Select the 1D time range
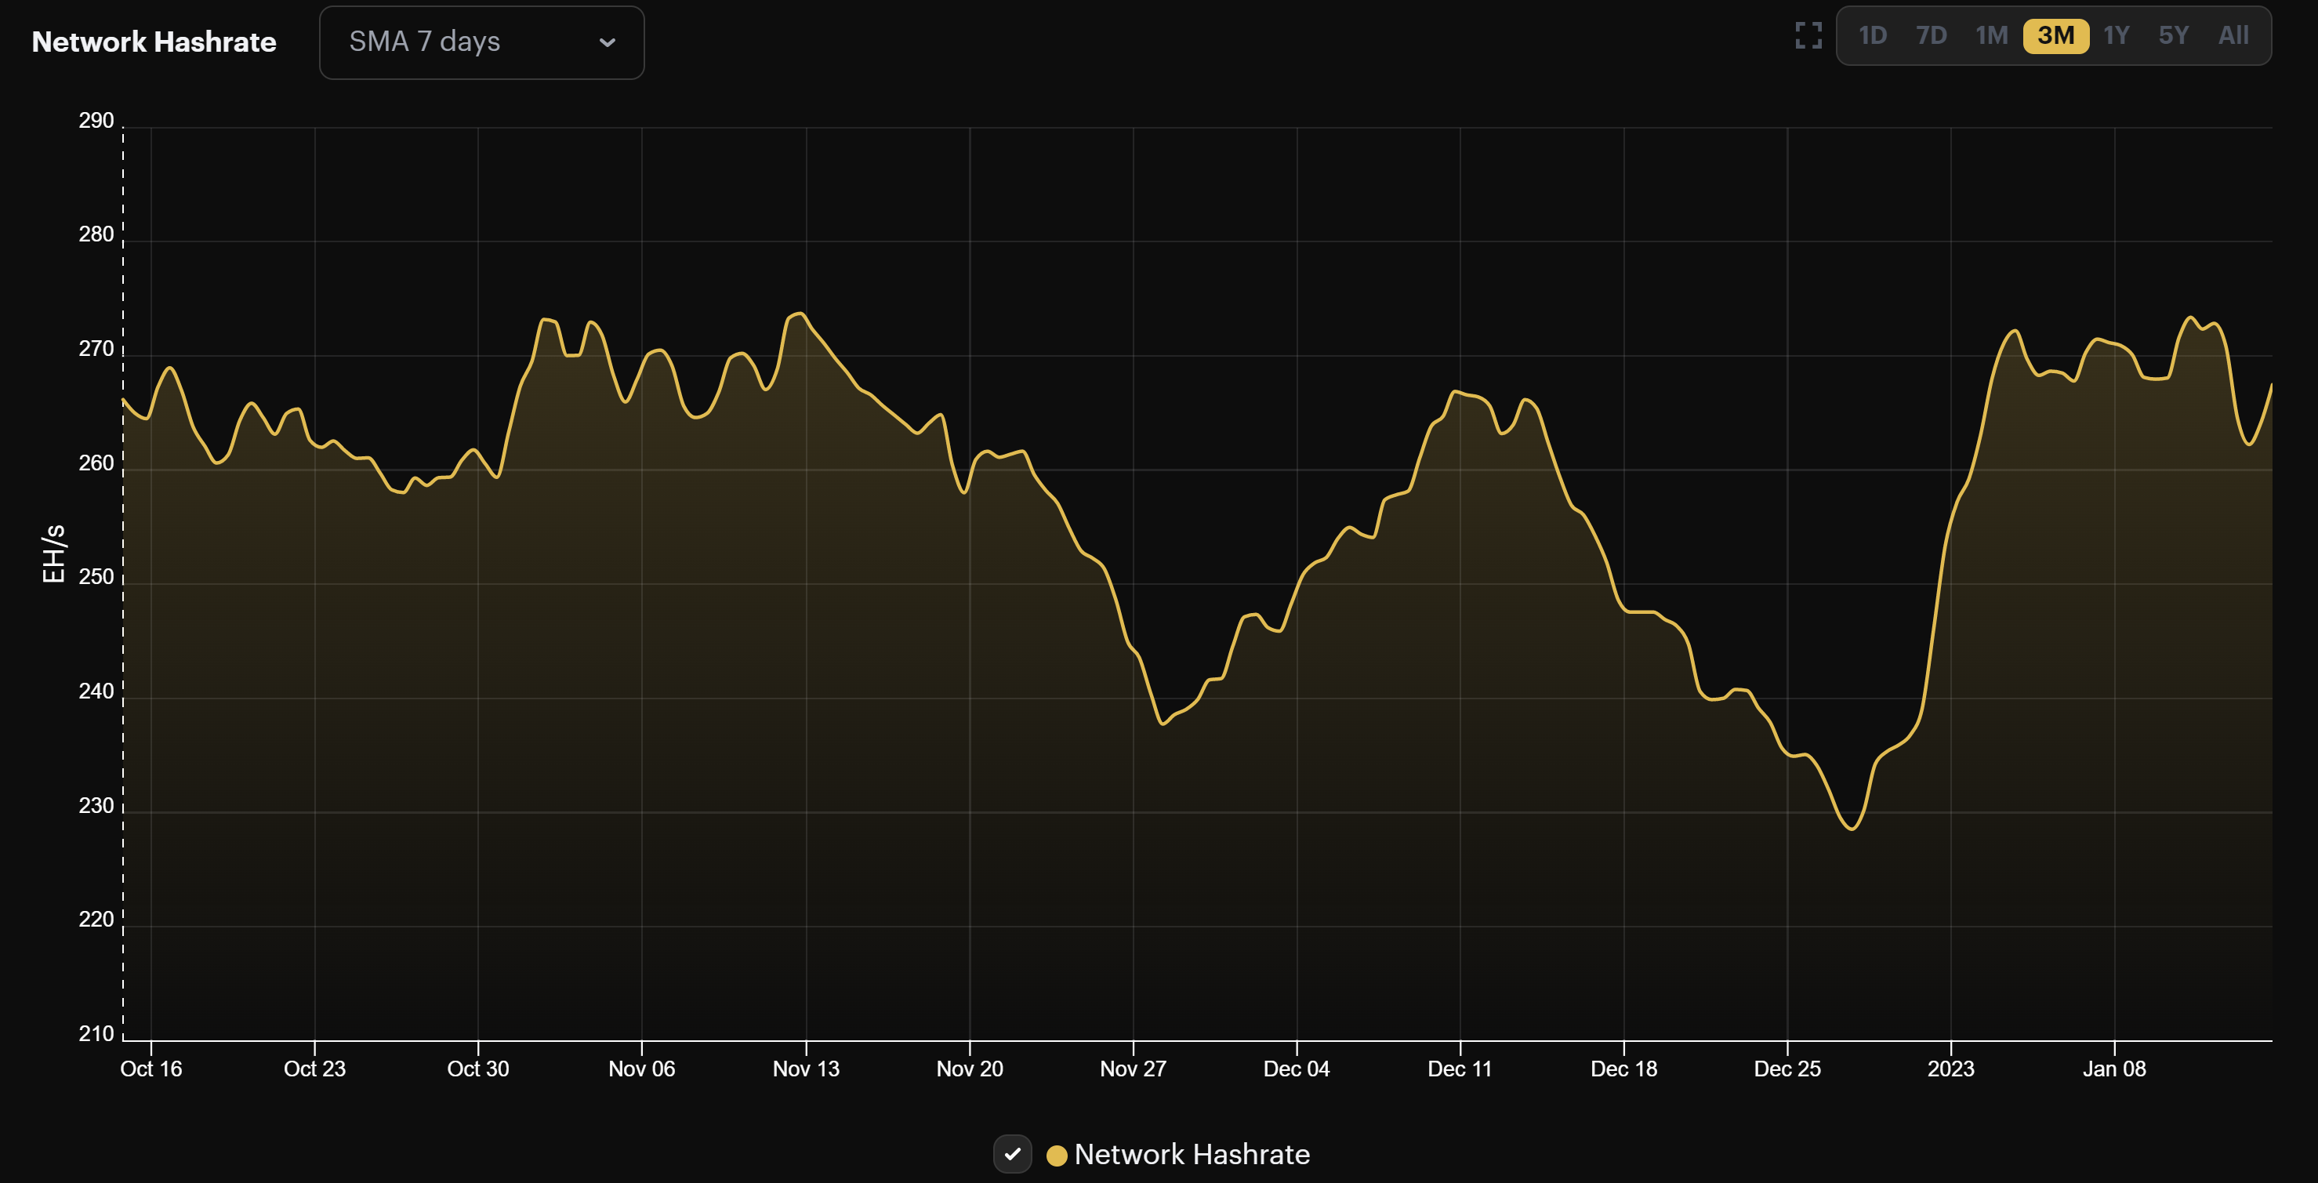The image size is (2318, 1183). [x=1872, y=35]
